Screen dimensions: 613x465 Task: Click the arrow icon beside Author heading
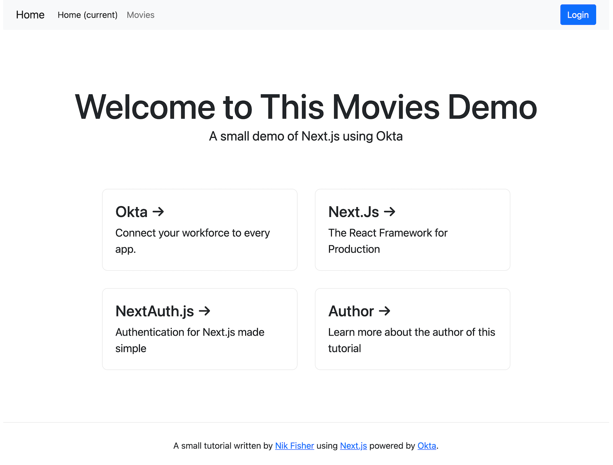385,311
